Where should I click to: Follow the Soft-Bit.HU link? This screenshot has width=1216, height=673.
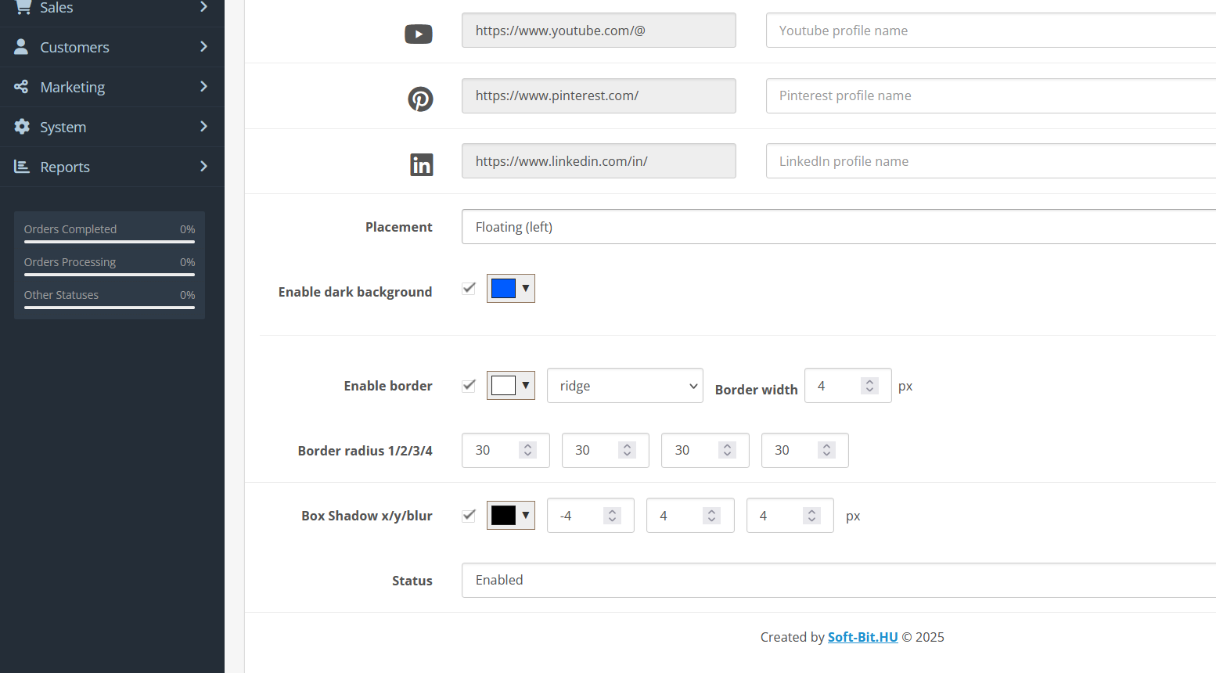[862, 637]
